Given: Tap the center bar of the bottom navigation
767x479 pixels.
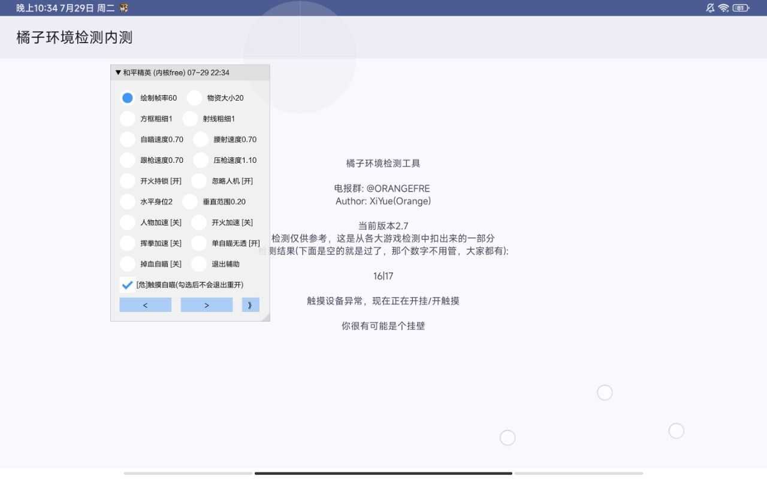Looking at the screenshot, I should (383, 473).
